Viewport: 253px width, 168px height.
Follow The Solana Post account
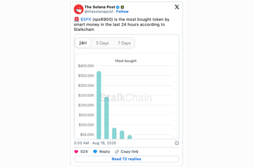122,12
